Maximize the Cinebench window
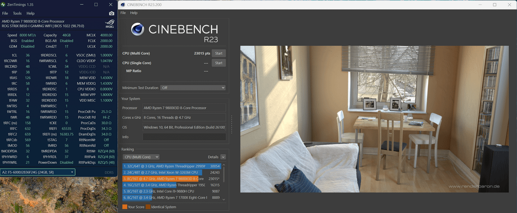Screen dimensions: 517x213 click(495, 5)
